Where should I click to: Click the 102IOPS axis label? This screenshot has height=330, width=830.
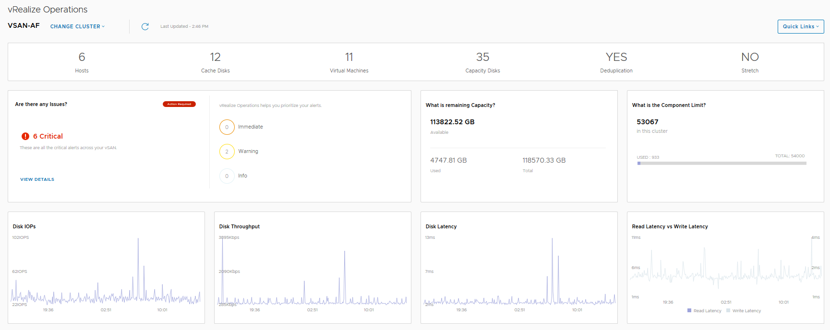tap(21, 237)
